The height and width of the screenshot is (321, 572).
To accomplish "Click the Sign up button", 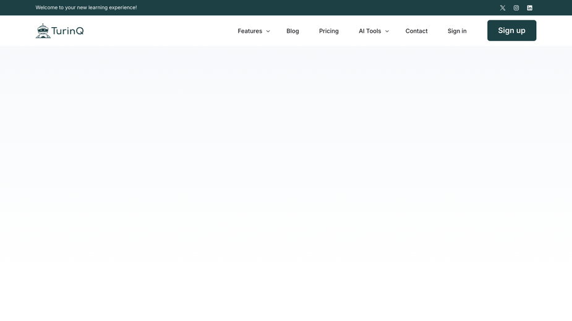I will pos(511,31).
